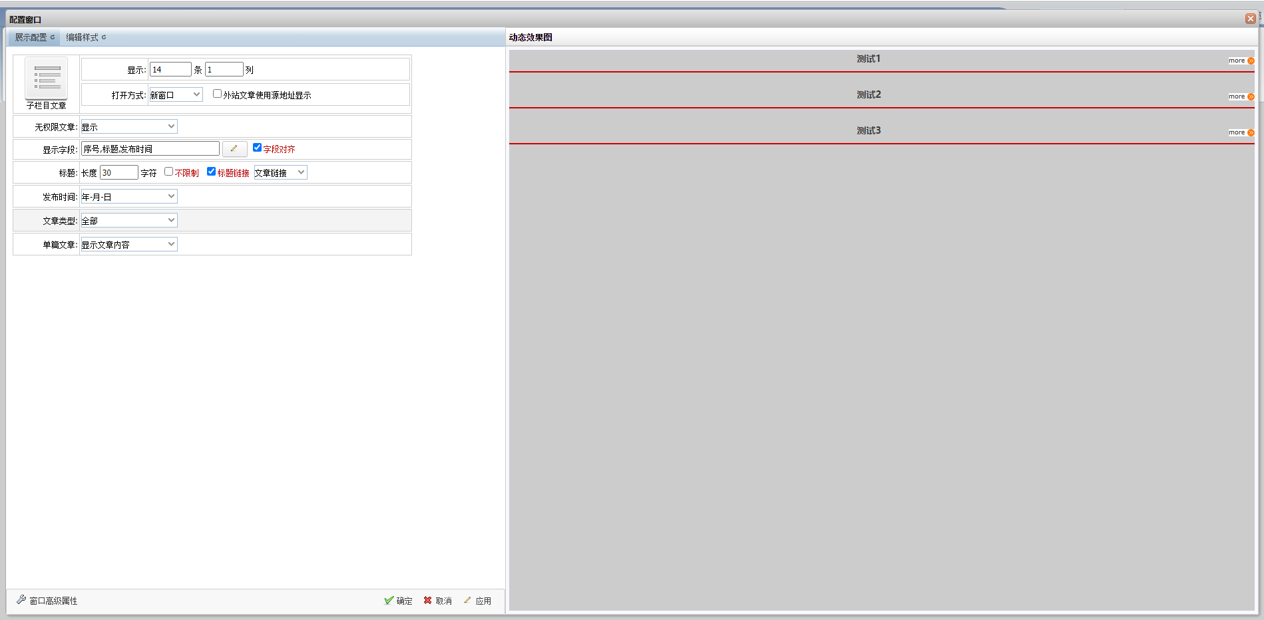Click the 显示 article count input field
1264x620 pixels.
(170, 70)
